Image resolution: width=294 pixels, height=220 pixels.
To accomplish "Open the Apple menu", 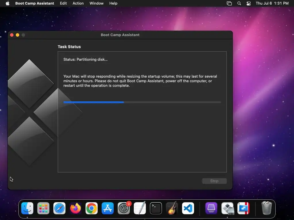I will [x=7, y=3].
